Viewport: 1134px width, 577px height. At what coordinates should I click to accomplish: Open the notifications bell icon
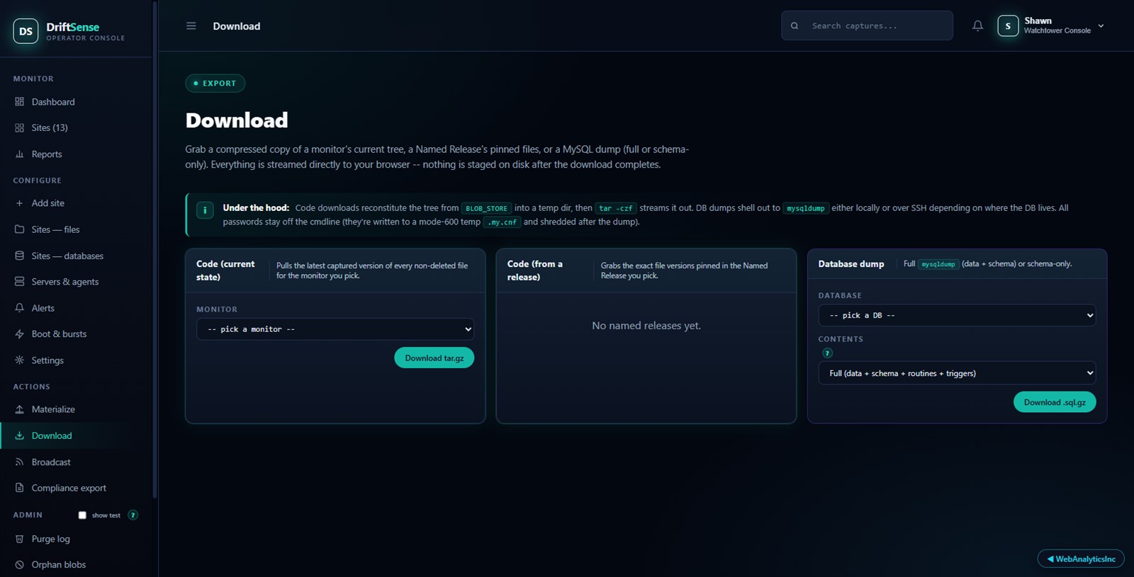tap(977, 26)
